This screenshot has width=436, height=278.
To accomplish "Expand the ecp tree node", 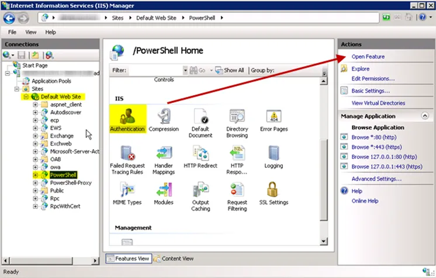I will click(35, 120).
